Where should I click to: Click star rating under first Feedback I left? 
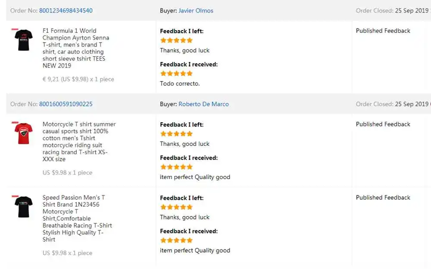click(x=176, y=40)
